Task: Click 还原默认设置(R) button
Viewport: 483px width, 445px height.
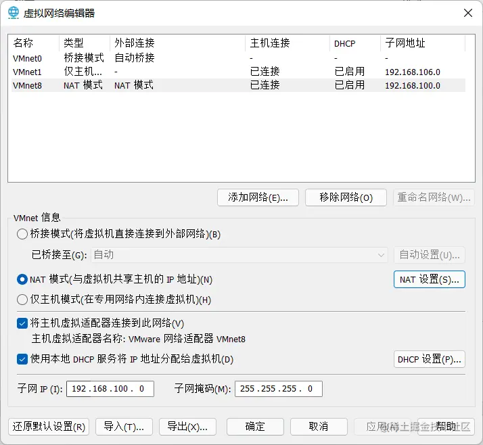Action: pos(49,427)
